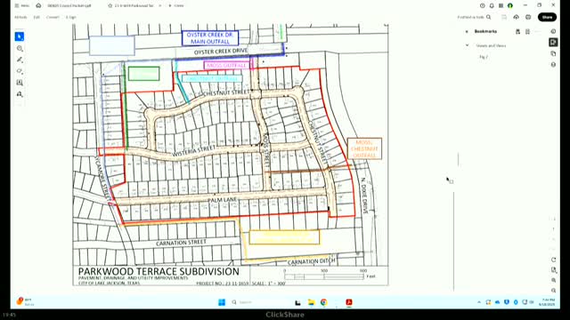This screenshot has height=320, width=570.
Task: Zoom in using bottom right magnifier
Action: coord(554,280)
